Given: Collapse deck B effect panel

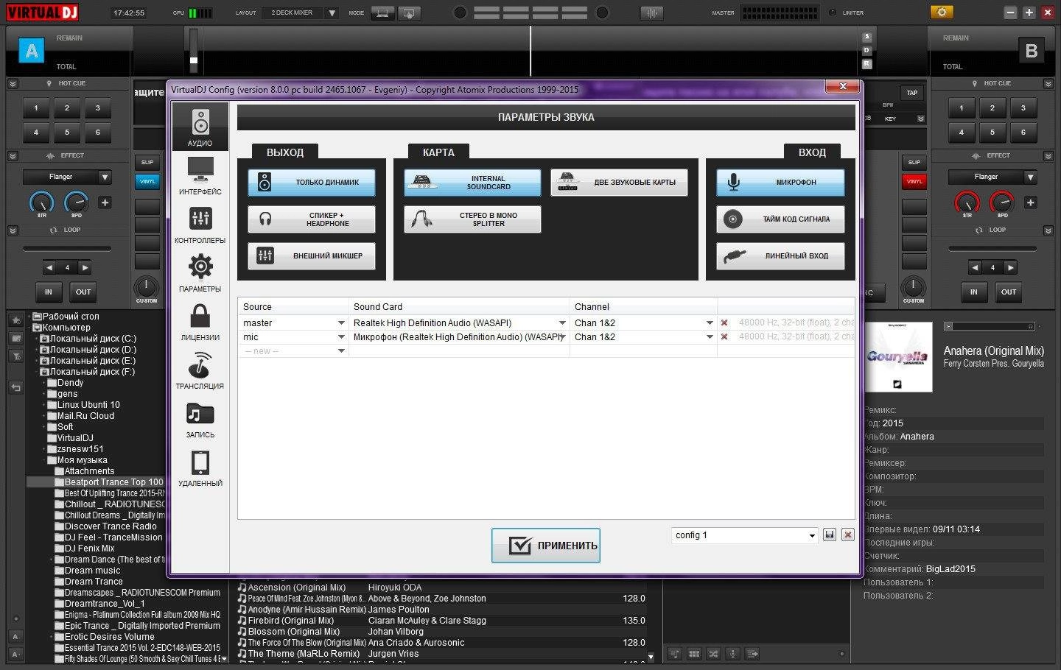Looking at the screenshot, I should (1048, 156).
